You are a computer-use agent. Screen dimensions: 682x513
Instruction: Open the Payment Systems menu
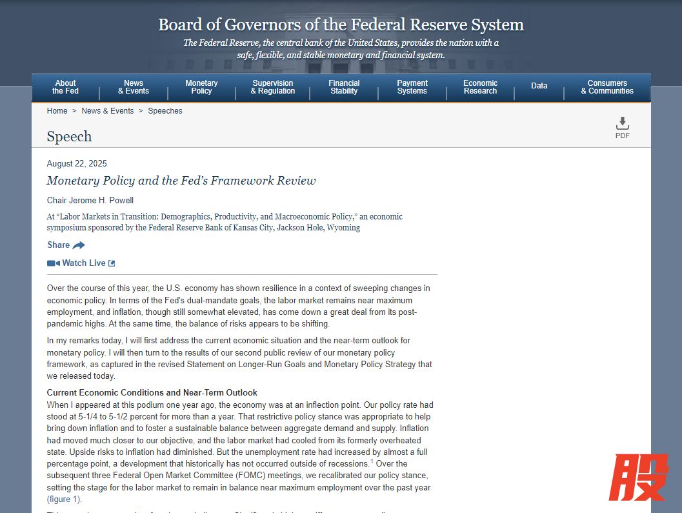412,87
